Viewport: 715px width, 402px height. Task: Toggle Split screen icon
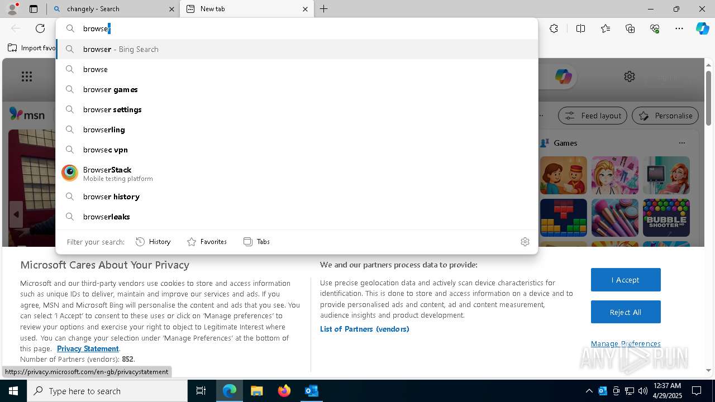tap(580, 28)
